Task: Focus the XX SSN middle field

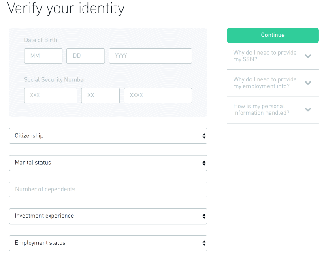Action: (x=100, y=96)
